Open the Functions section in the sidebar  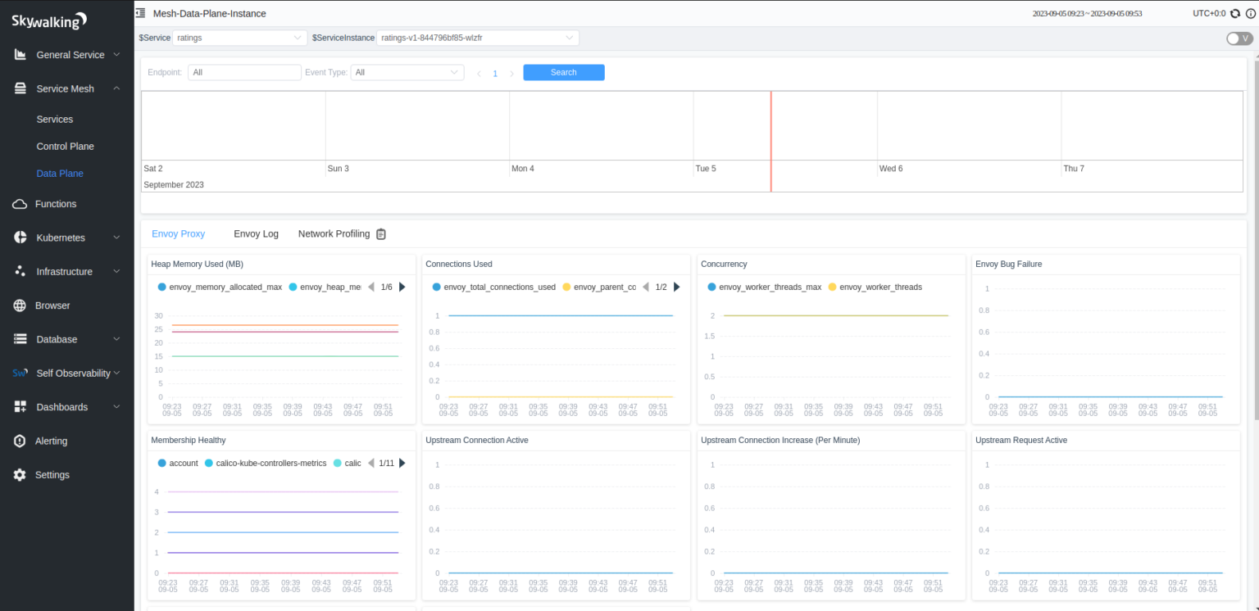56,203
